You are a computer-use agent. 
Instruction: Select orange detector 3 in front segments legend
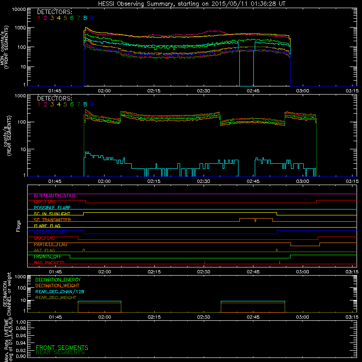52,18
